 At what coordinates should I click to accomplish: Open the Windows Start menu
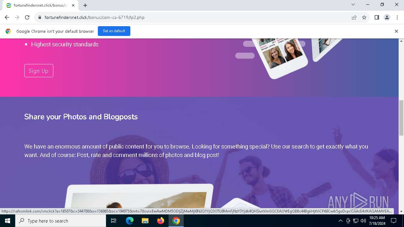click(x=8, y=221)
